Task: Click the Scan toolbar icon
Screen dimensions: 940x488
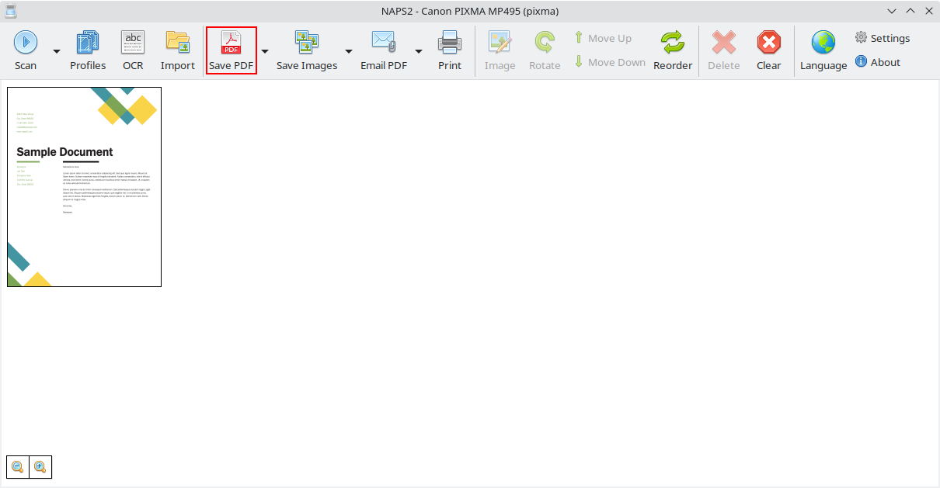Action: coord(26,43)
